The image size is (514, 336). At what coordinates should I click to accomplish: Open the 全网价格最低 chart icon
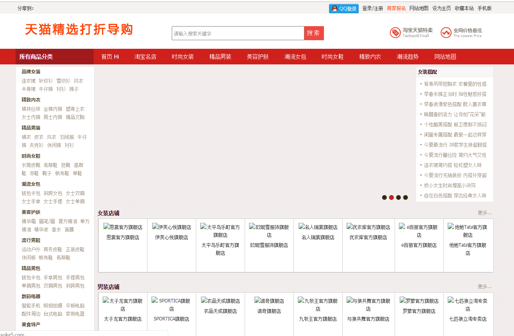(x=446, y=33)
